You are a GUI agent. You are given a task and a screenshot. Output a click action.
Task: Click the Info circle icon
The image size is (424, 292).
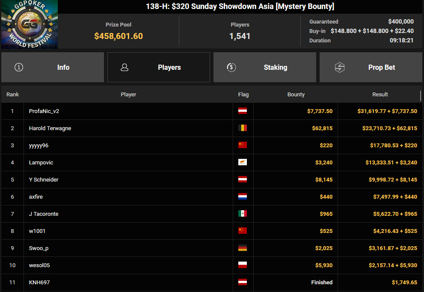(x=19, y=67)
